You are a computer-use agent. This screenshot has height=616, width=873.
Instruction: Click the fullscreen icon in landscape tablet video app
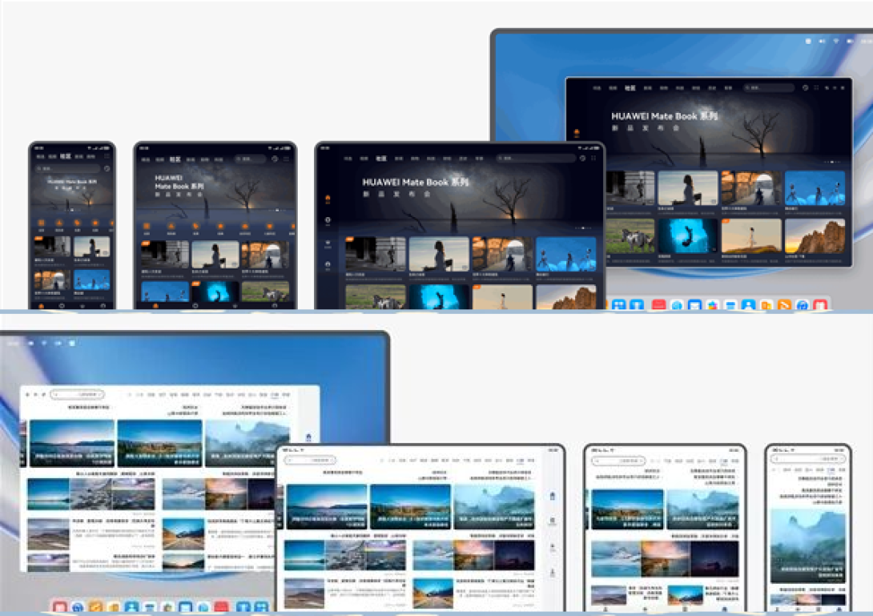click(593, 159)
